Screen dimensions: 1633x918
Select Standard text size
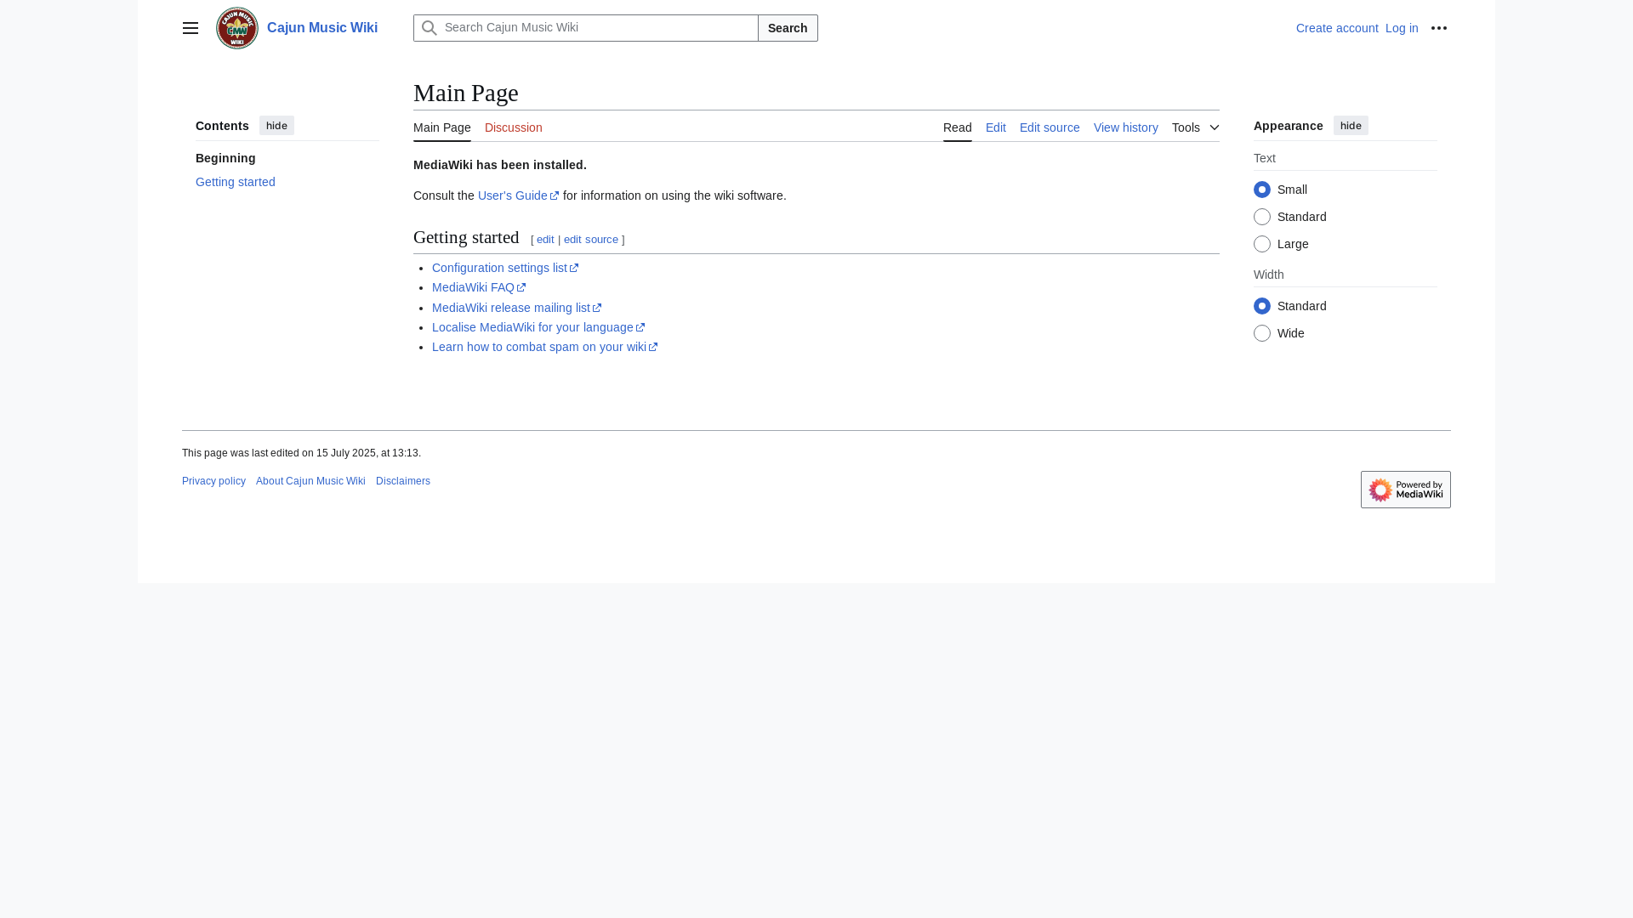[1262, 217]
